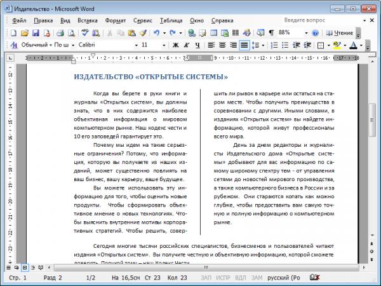Open the Вставка menu
The width and height of the screenshot is (381, 286).
click(x=88, y=20)
